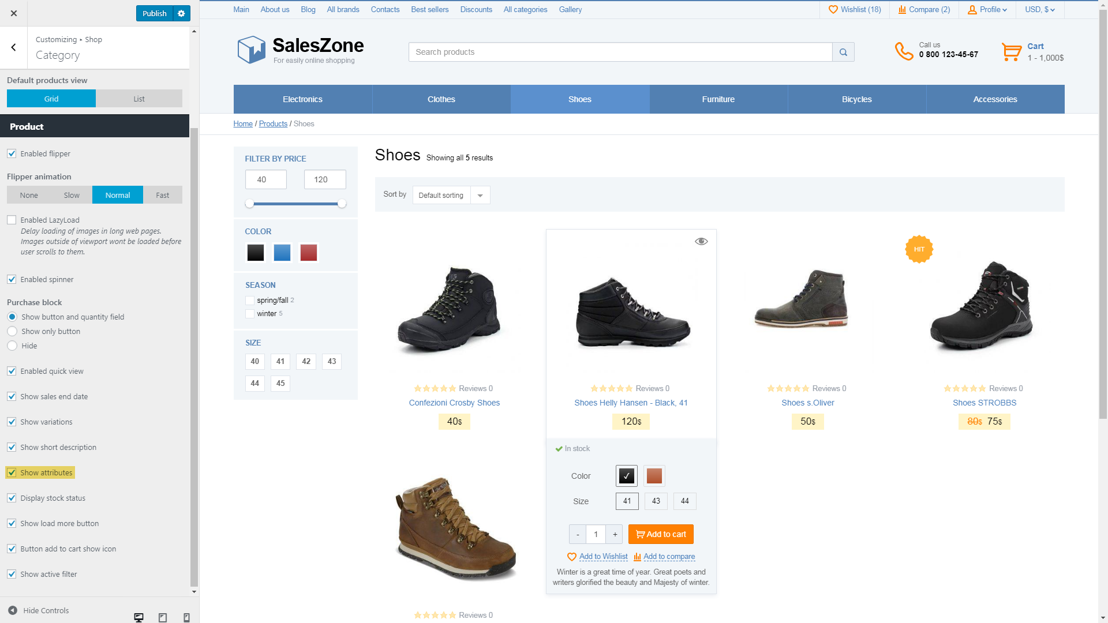Select Show only button radio option

[12, 331]
